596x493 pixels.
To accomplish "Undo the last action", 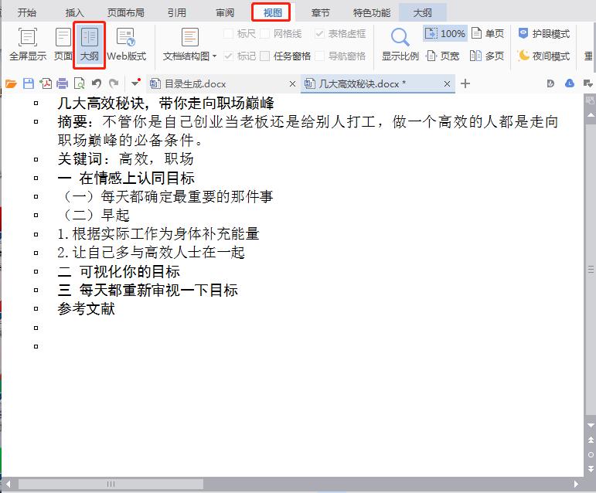I will pos(97,83).
